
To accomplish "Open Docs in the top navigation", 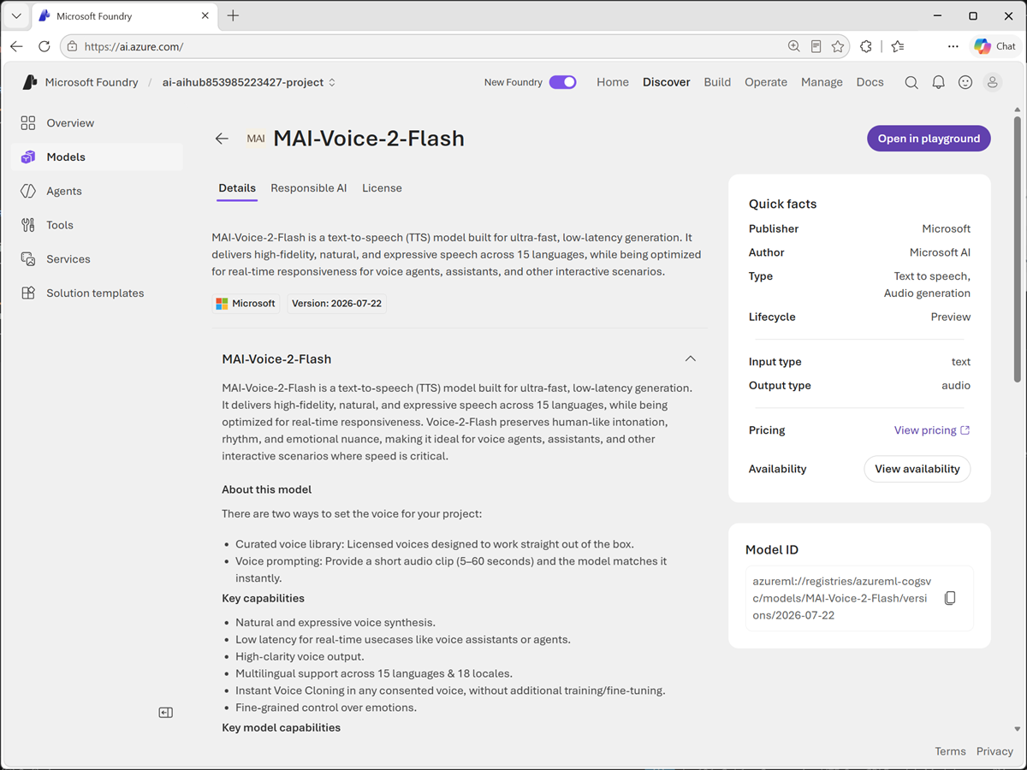I will pos(870,82).
